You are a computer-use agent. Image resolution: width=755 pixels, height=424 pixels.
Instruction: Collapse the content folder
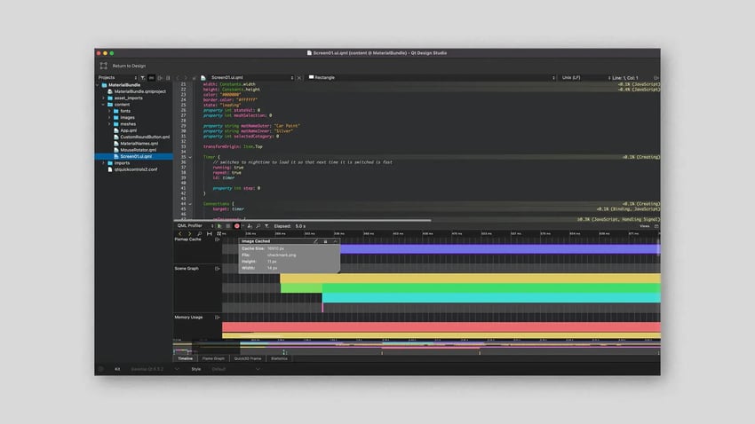tap(104, 105)
